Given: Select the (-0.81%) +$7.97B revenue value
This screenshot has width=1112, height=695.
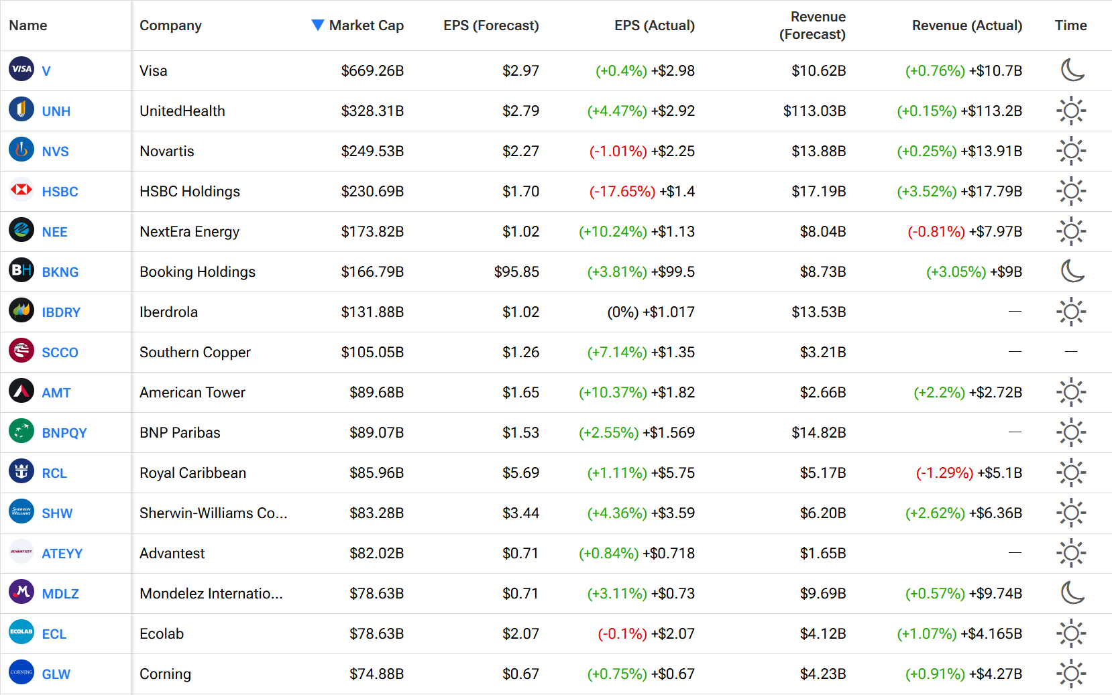Looking at the screenshot, I should pyautogui.click(x=965, y=232).
